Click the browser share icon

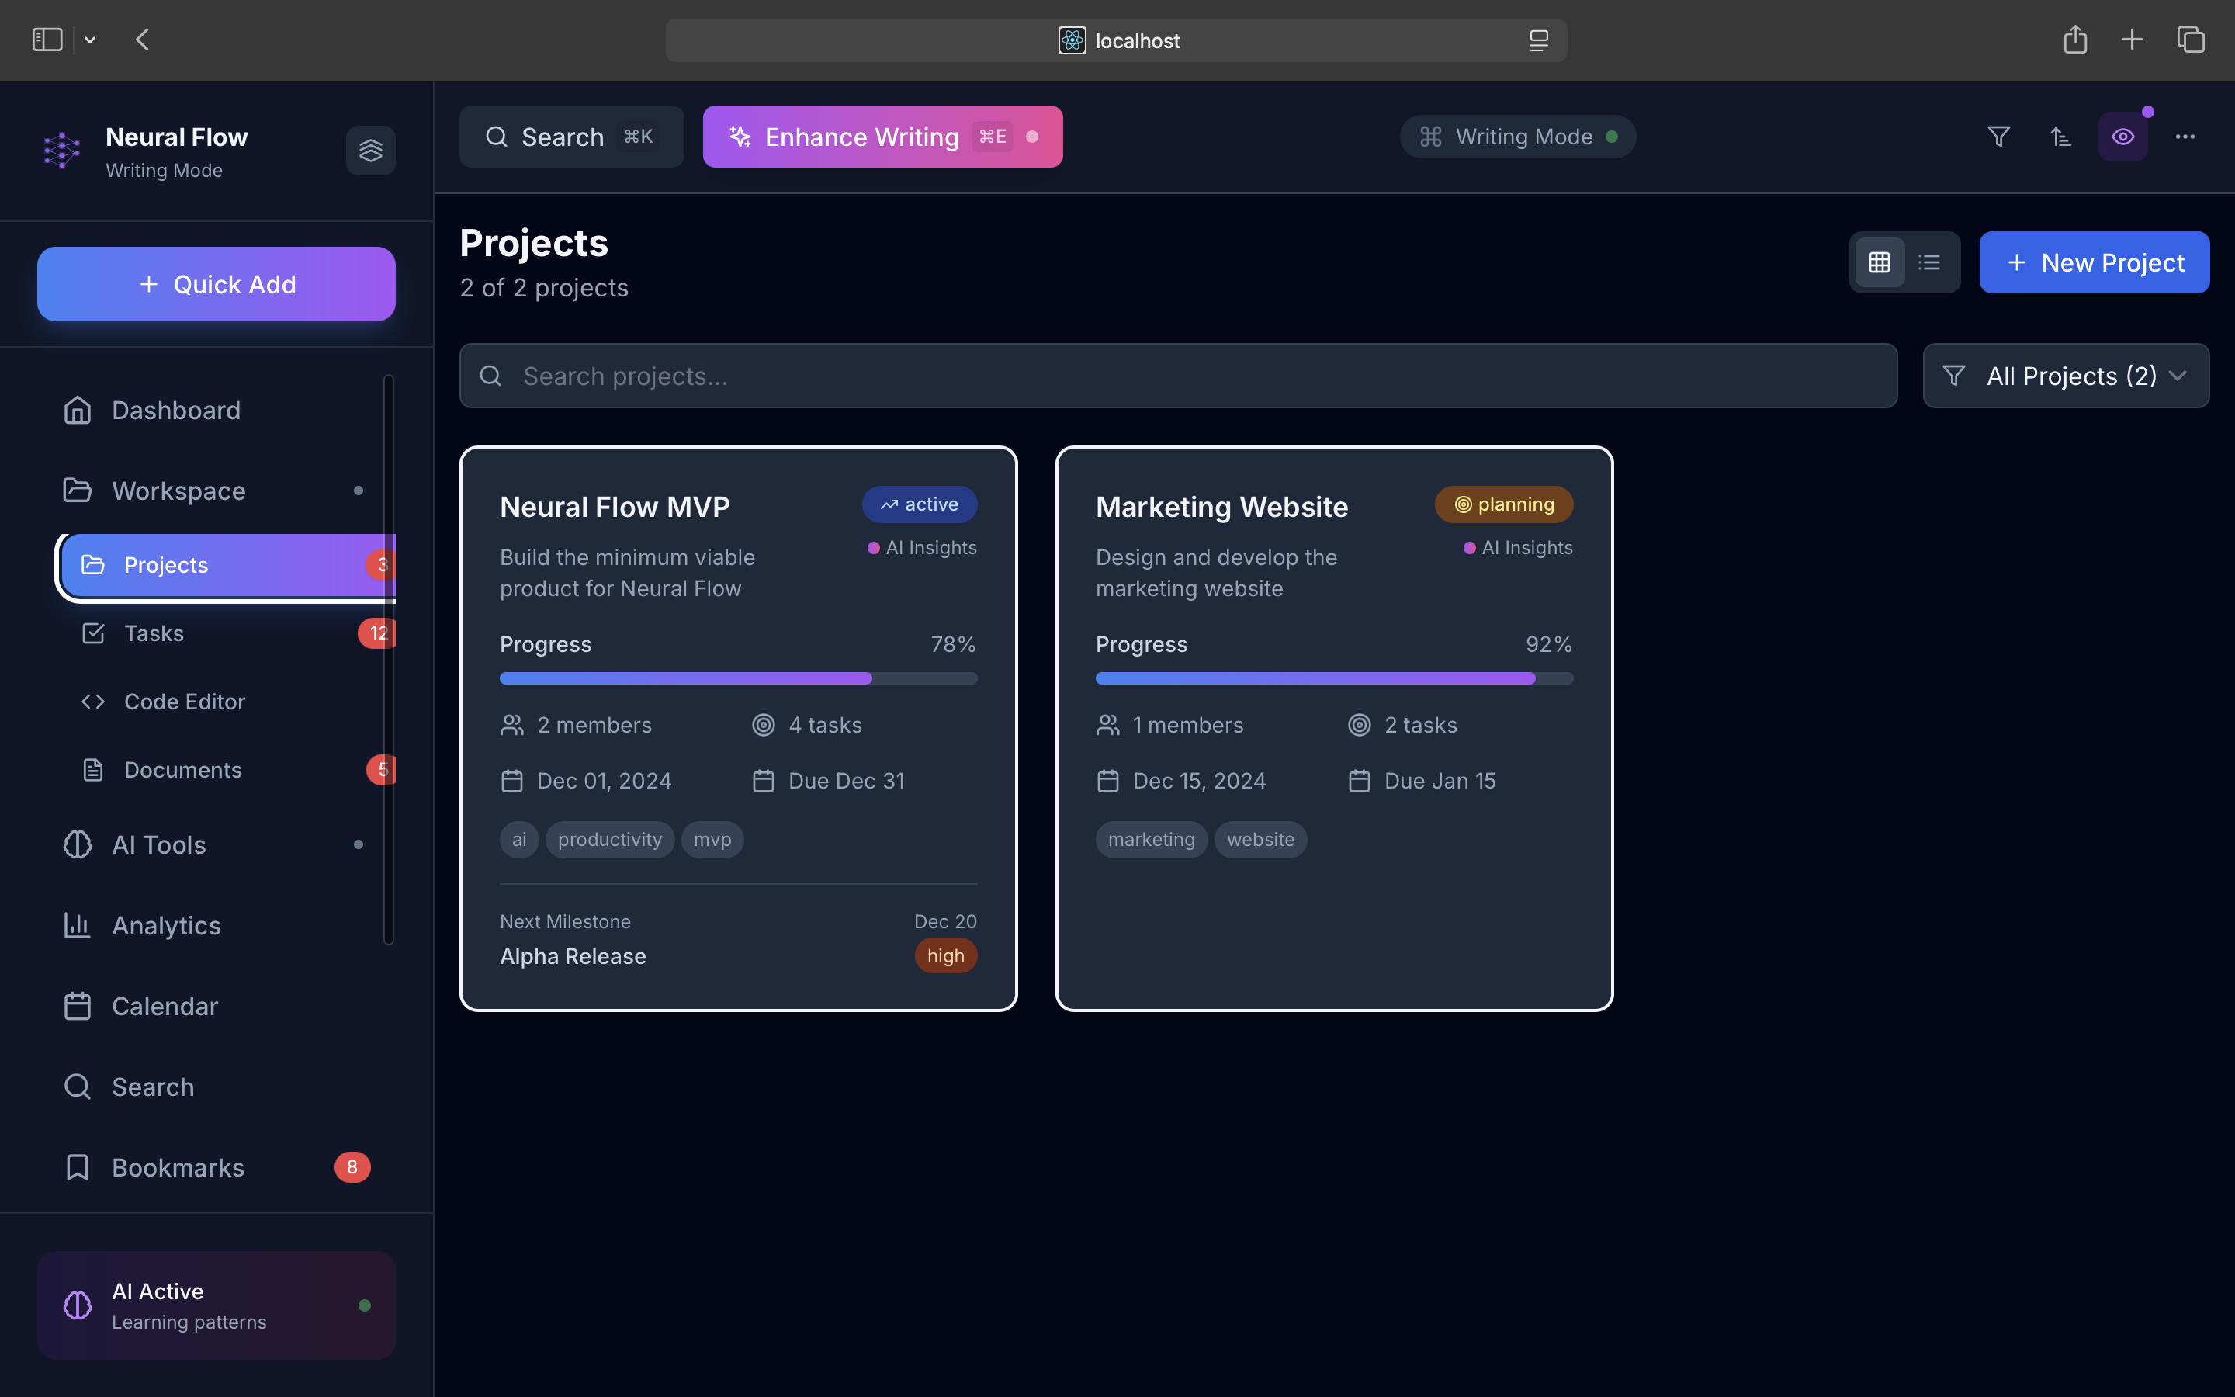point(2074,40)
